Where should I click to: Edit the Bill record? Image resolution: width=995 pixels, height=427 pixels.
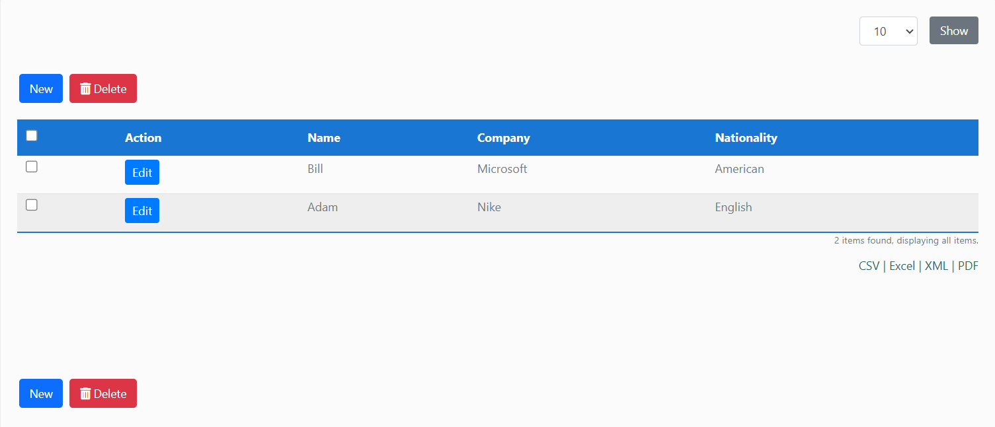(142, 173)
